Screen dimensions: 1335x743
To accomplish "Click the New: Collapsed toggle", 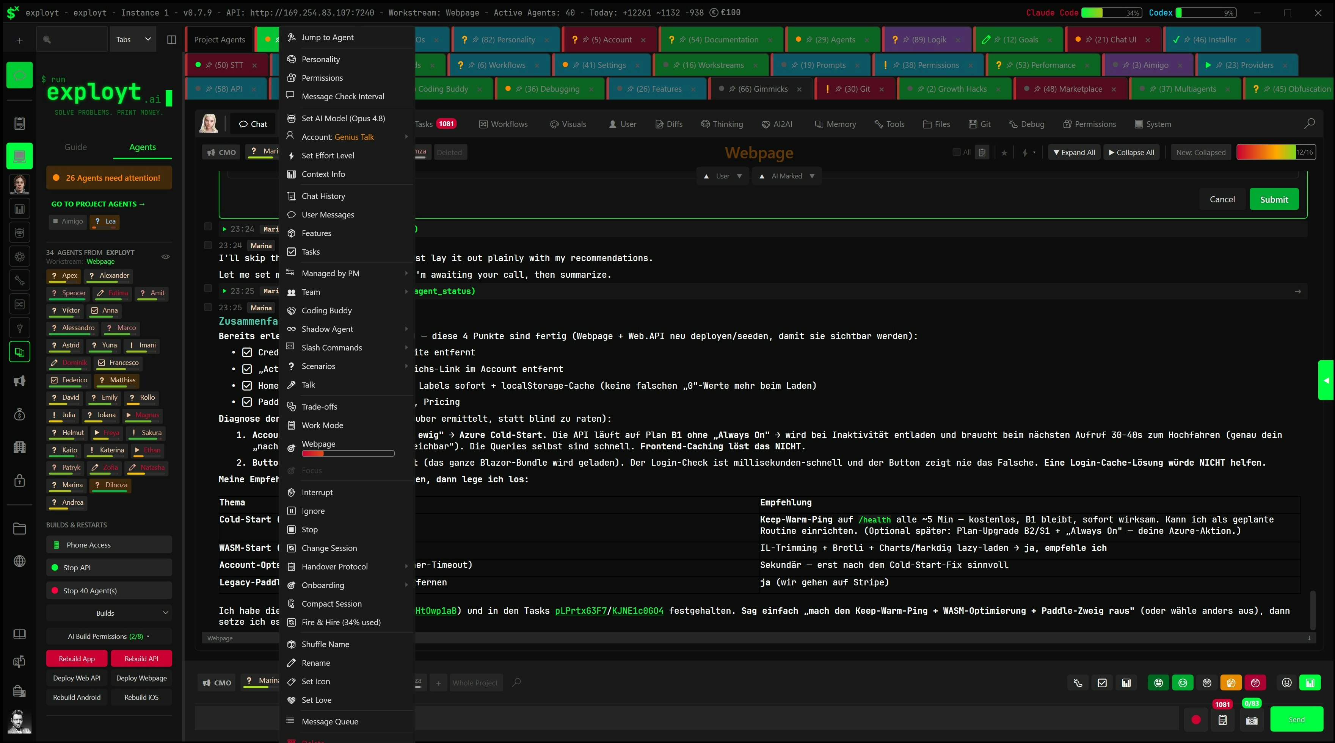I will 1201,152.
